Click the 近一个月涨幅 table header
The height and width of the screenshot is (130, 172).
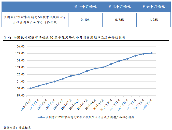click(x=85, y=6)
